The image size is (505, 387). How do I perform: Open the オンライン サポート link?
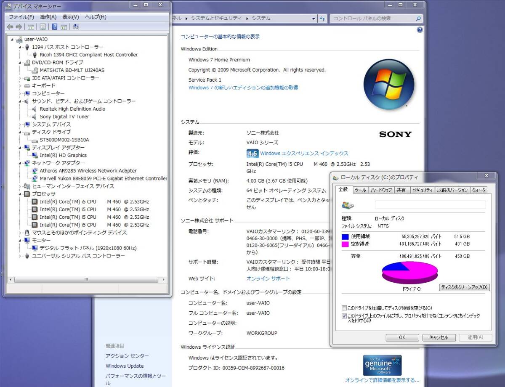268,278
